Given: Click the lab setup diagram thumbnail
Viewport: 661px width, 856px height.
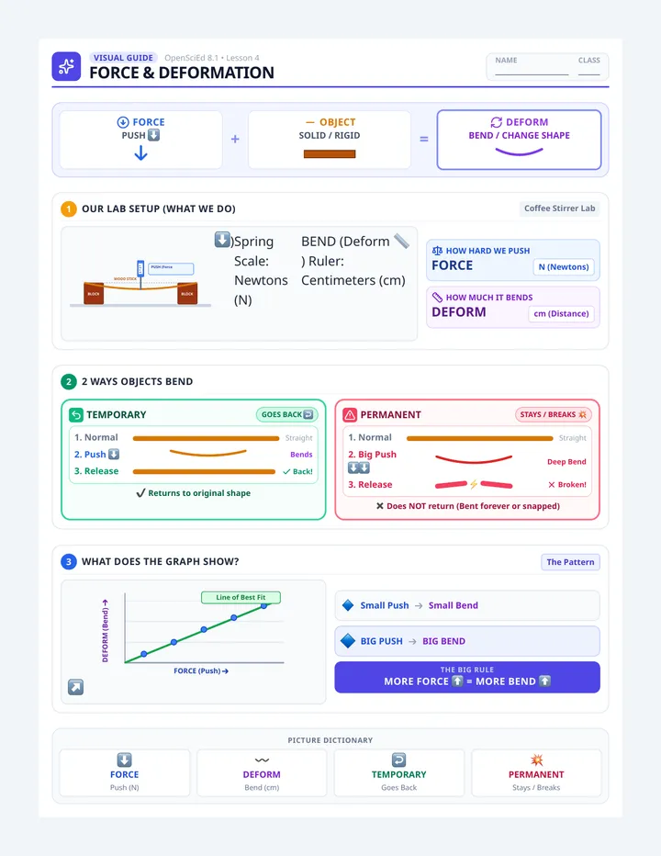Looking at the screenshot, I should click(x=140, y=284).
